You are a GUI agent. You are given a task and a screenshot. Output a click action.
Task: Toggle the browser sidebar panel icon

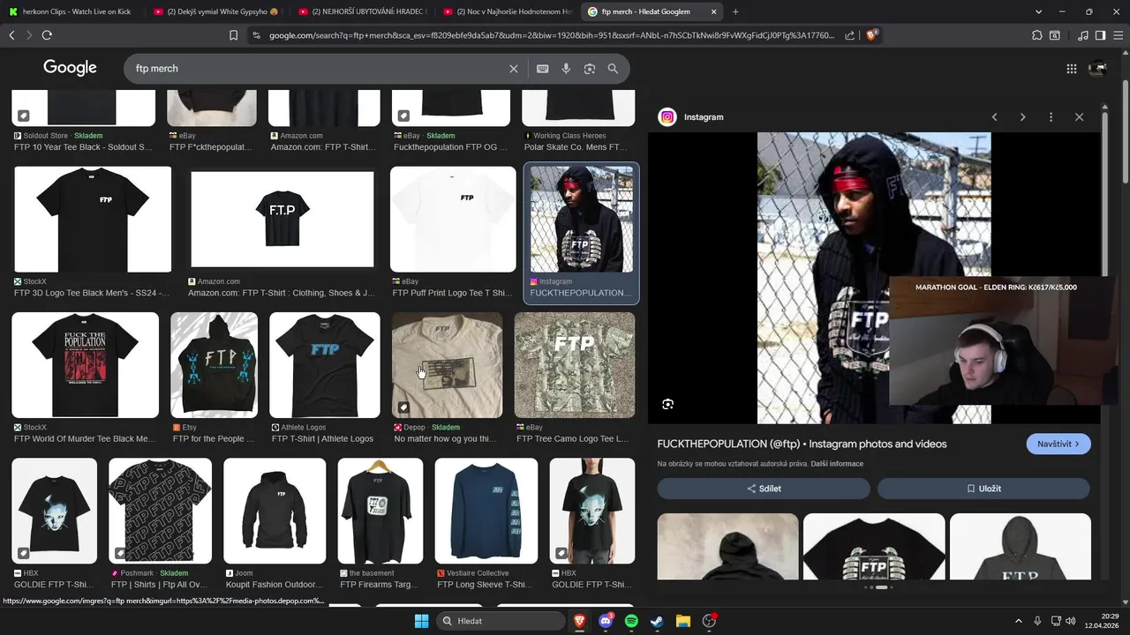pos(1100,35)
